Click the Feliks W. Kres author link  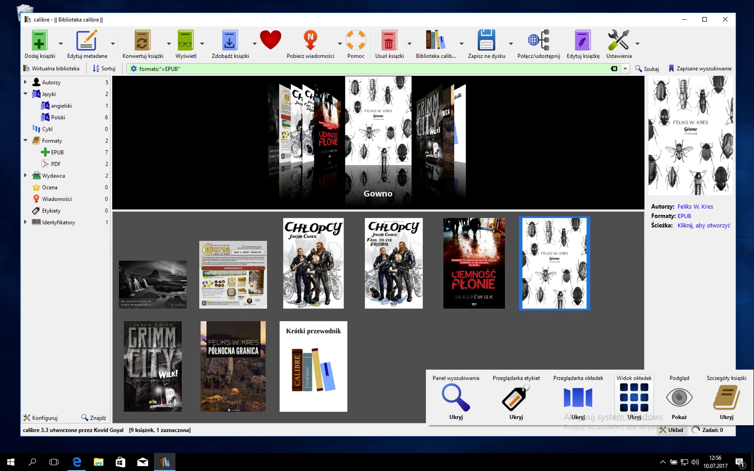(695, 206)
